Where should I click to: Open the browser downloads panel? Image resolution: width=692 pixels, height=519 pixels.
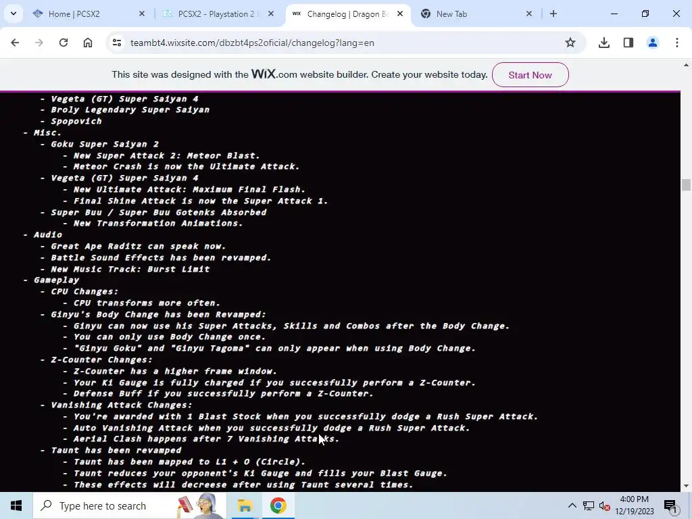(x=604, y=43)
